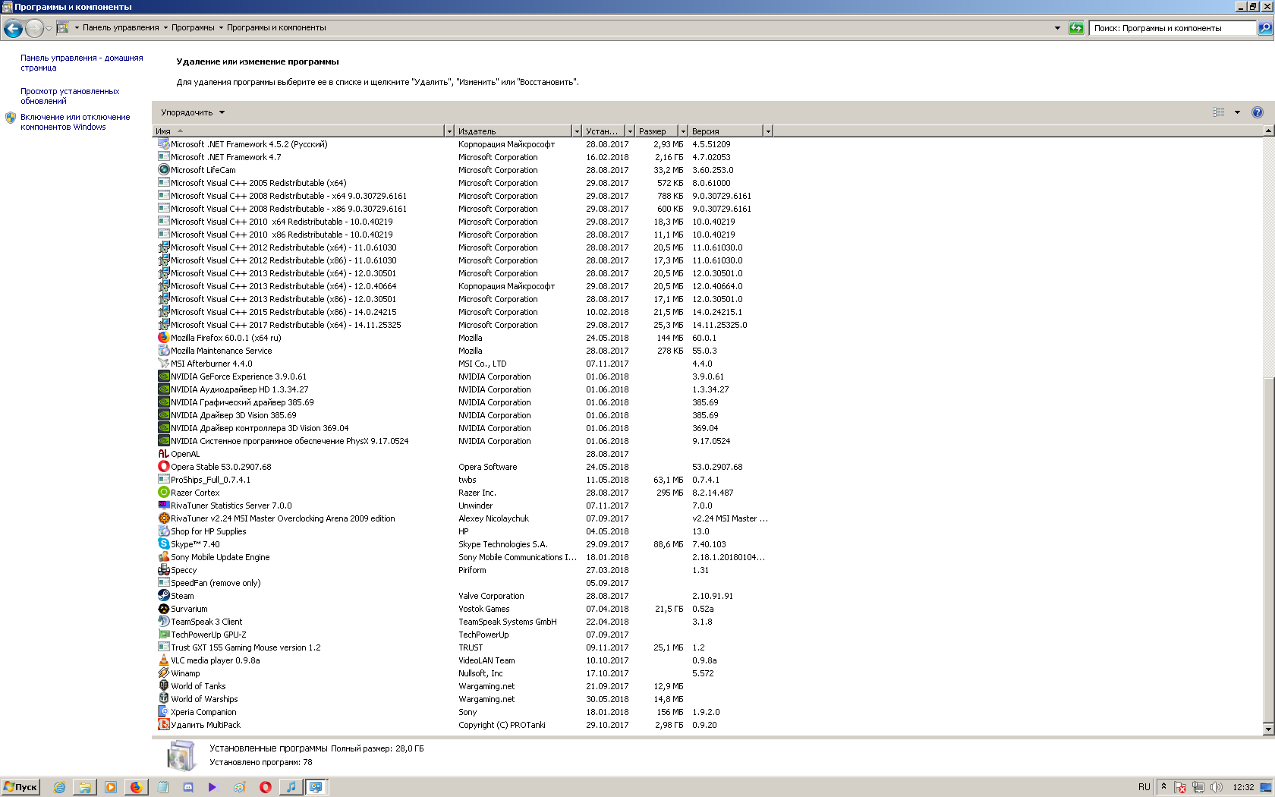The height and width of the screenshot is (797, 1275).
Task: Open Opera from the taskbar
Action: pos(265,787)
